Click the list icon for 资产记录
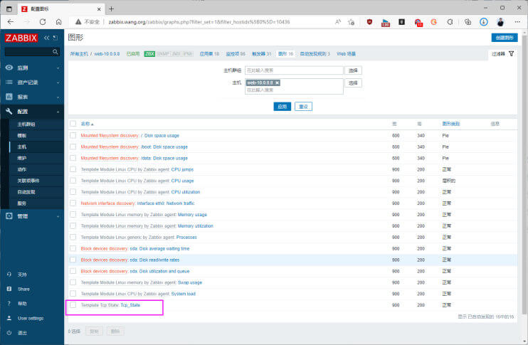The height and width of the screenshot is (345, 528). [x=9, y=82]
